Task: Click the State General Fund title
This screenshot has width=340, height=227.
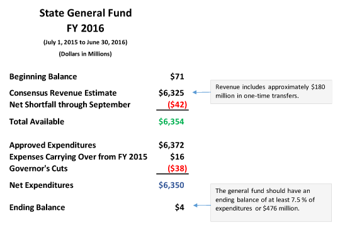Action: pyautogui.click(x=86, y=13)
